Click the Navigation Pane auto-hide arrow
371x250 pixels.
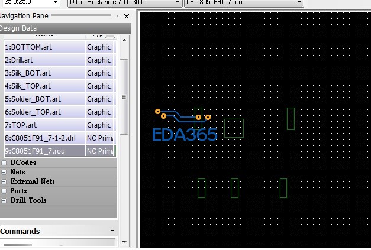tap(118, 17)
